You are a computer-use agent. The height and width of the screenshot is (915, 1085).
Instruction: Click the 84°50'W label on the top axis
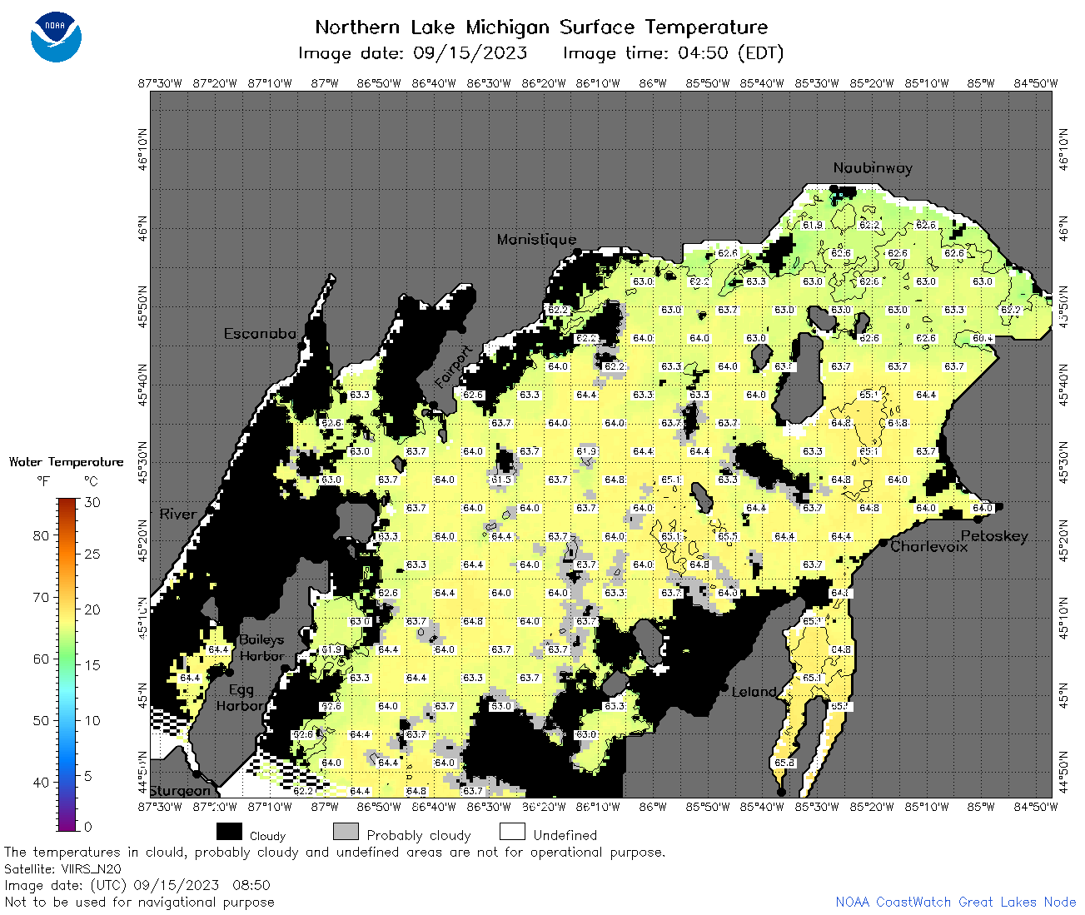[1036, 83]
